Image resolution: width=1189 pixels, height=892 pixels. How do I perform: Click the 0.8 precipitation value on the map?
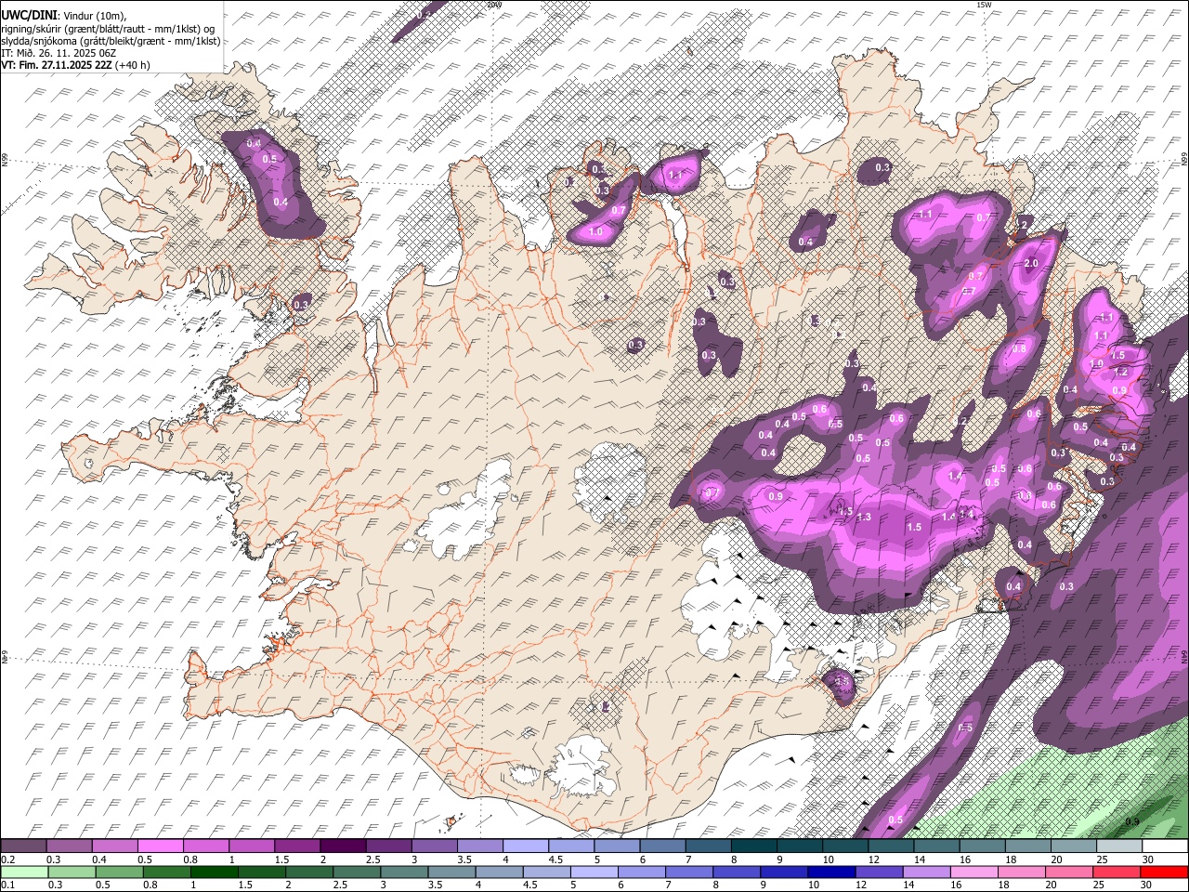1019,349
